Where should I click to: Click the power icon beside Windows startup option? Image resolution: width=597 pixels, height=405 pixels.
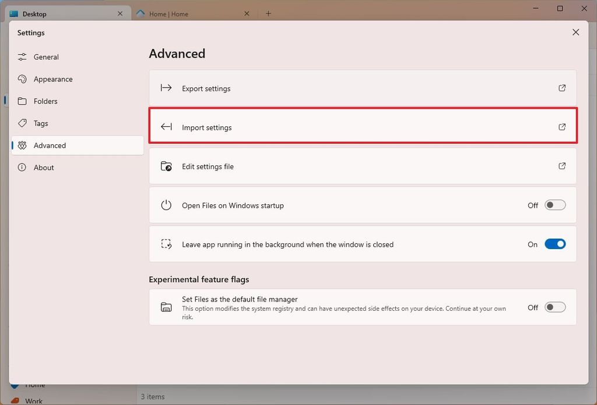coord(166,205)
